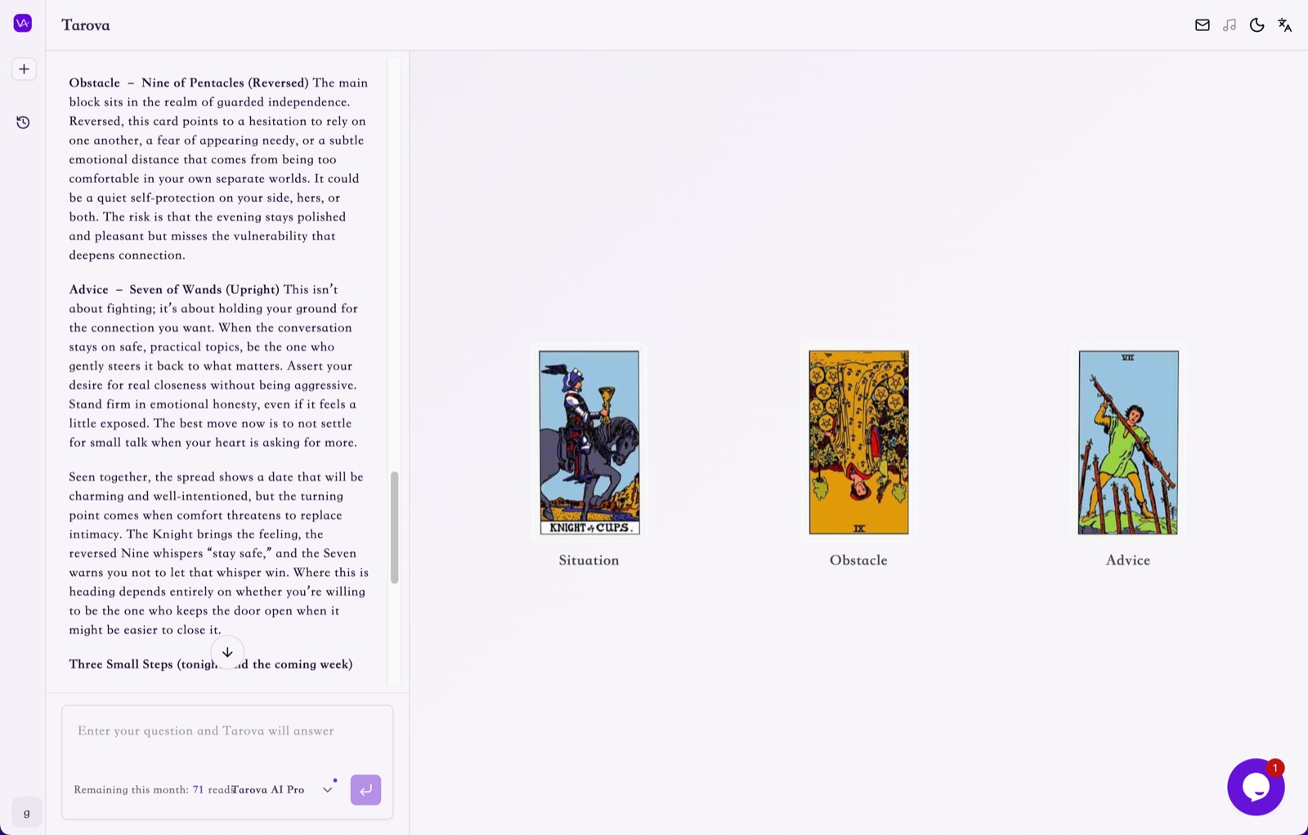
Task: Select the Seven of Wands card
Action: 1128,443
